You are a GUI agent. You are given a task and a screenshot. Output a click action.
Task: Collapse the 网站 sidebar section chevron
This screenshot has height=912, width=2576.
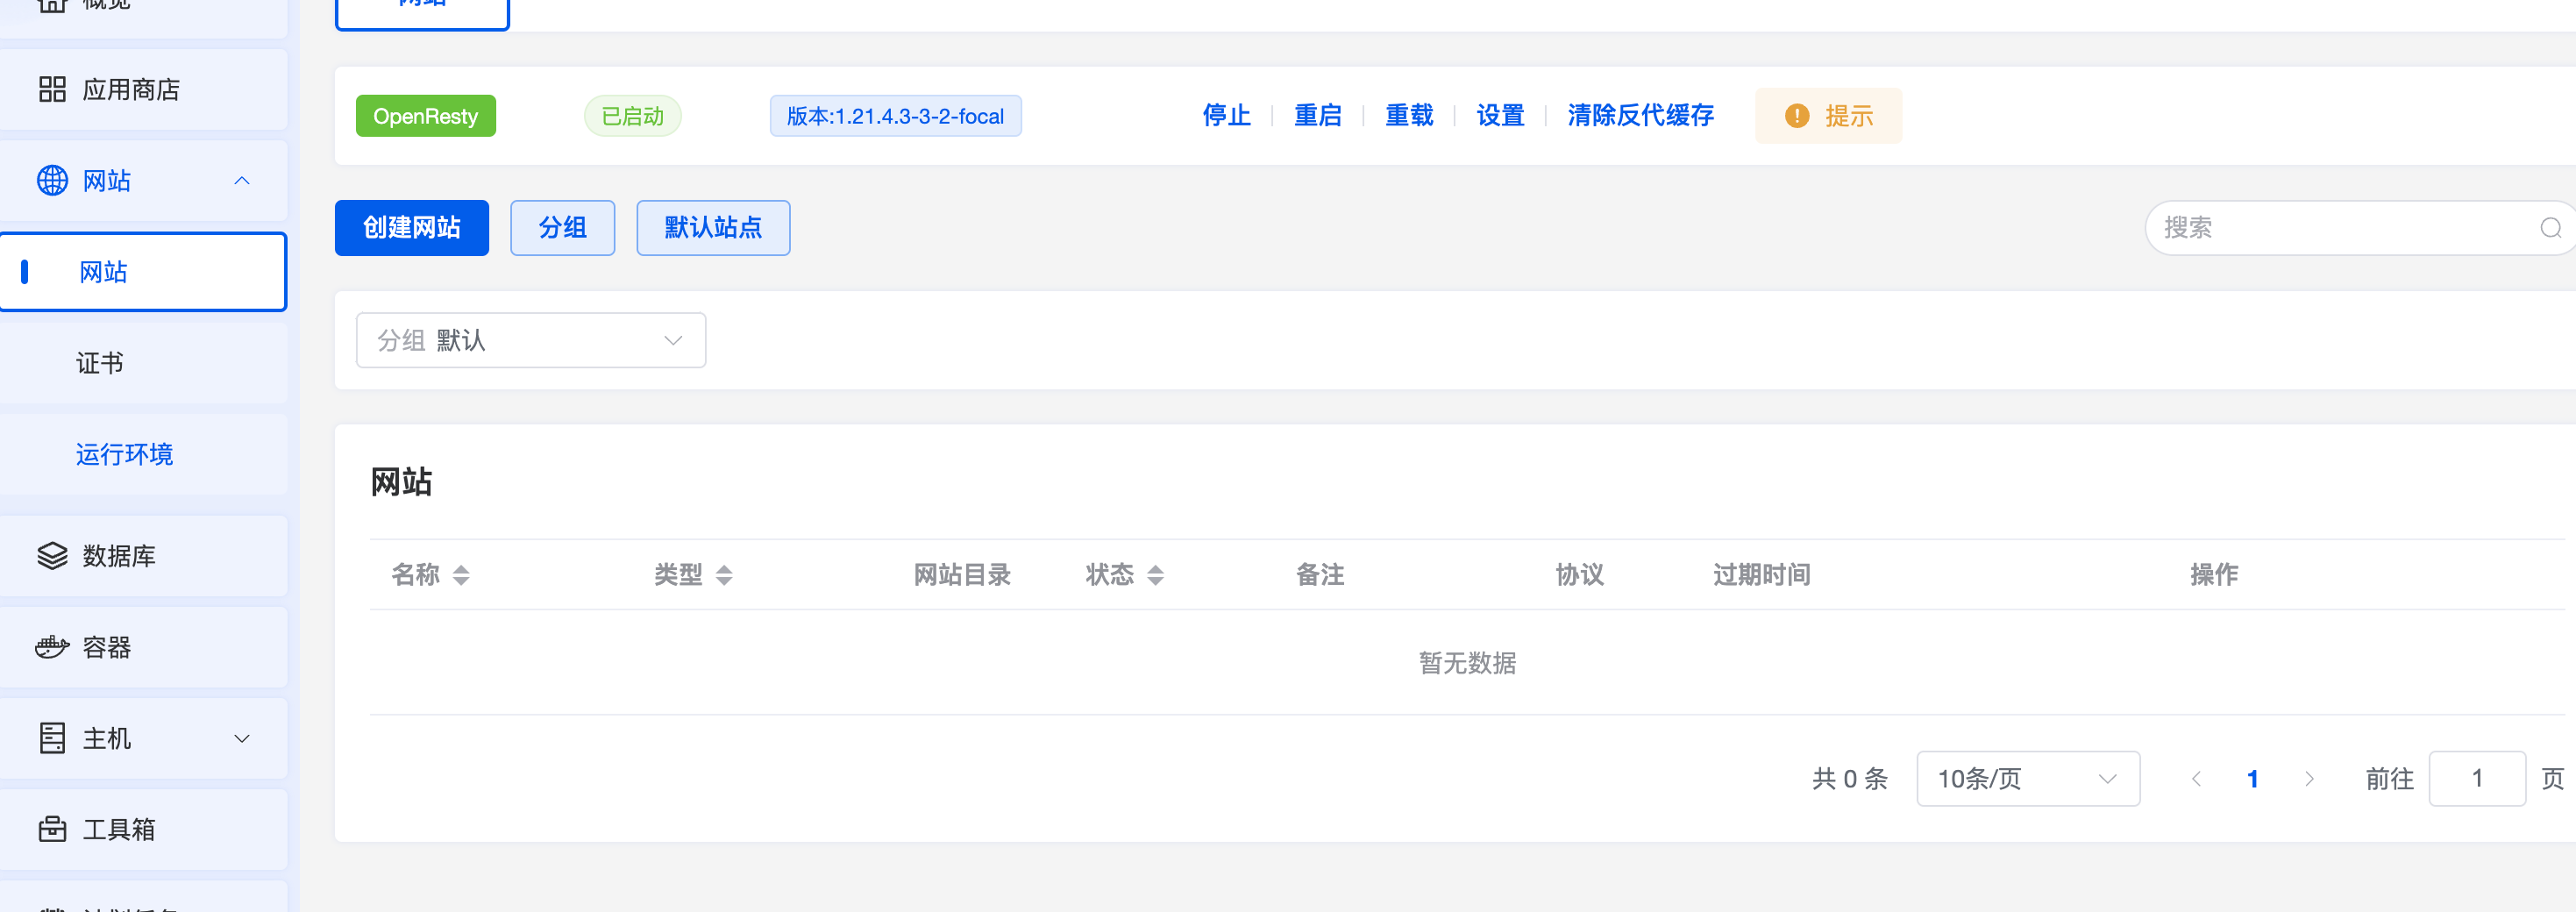click(x=242, y=181)
